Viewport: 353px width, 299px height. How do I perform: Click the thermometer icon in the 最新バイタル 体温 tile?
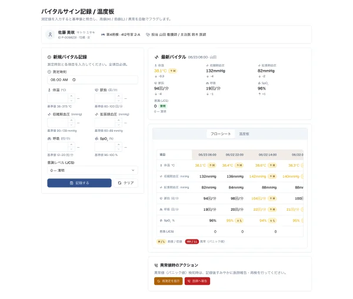click(x=155, y=65)
